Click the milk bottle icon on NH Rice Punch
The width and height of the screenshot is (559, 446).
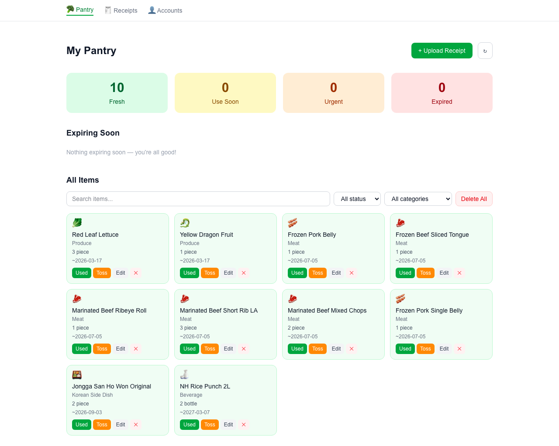(x=185, y=374)
